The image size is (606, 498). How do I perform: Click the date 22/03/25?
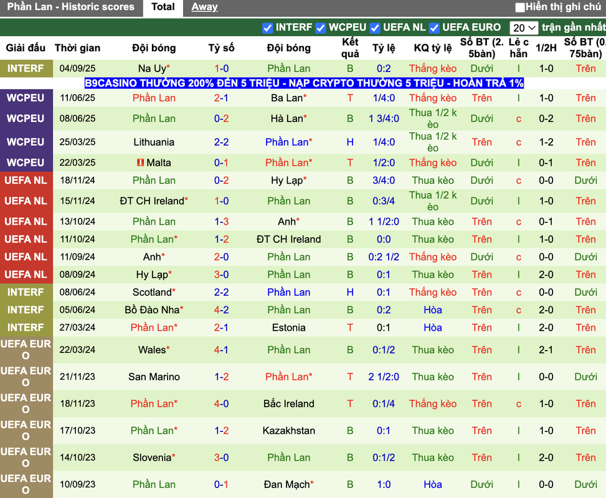pos(77,162)
